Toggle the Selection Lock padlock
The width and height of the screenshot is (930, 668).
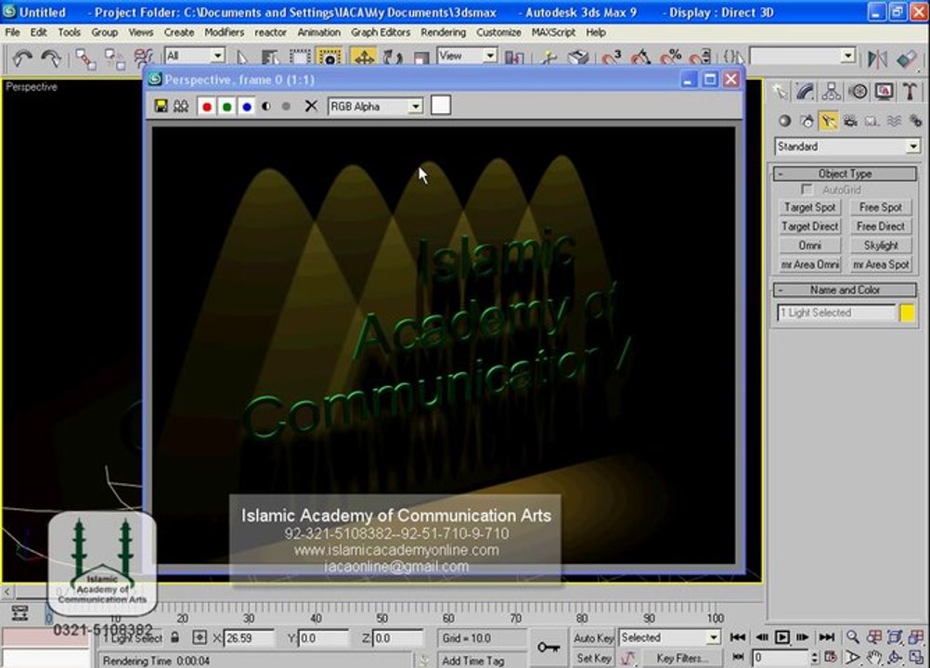175,637
